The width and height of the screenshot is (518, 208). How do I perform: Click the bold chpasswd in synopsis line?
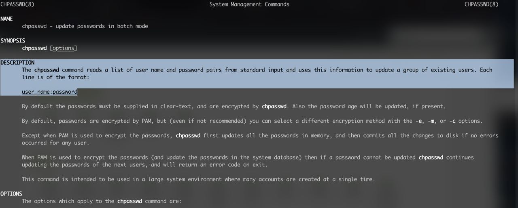(x=34, y=48)
